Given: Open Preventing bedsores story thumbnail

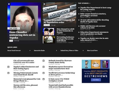Looking at the screenshot, I should (x=49, y=40).
